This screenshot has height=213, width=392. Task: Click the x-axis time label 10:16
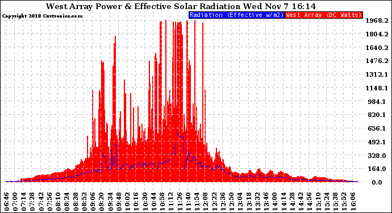(136, 202)
